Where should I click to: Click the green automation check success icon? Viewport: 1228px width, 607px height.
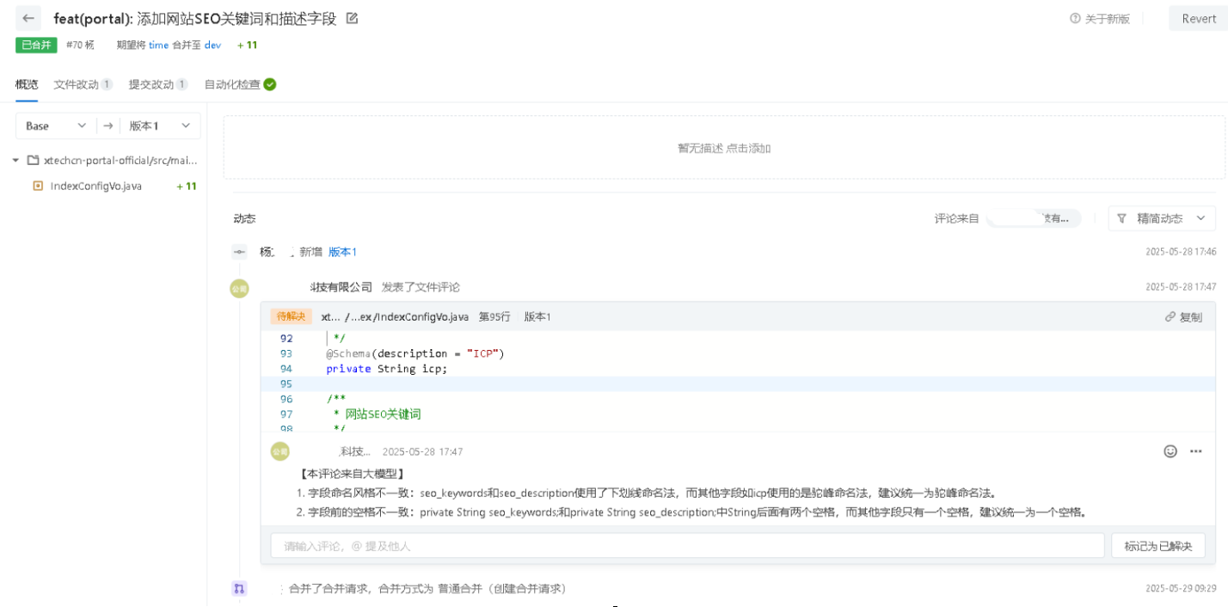[270, 84]
